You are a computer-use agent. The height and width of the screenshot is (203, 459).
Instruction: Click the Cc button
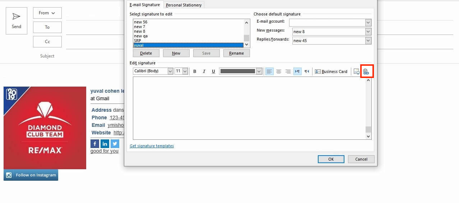47,42
